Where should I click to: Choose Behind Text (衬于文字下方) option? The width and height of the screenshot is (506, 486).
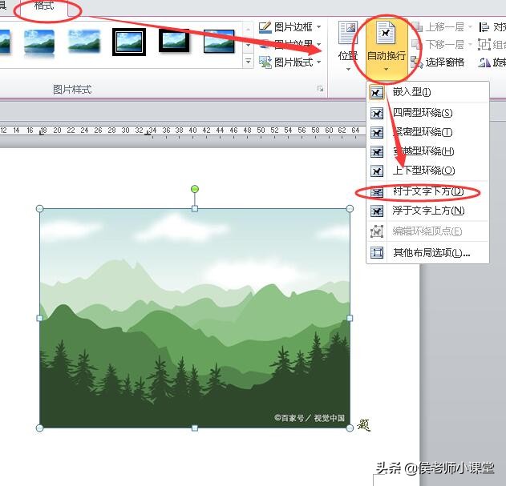point(428,191)
